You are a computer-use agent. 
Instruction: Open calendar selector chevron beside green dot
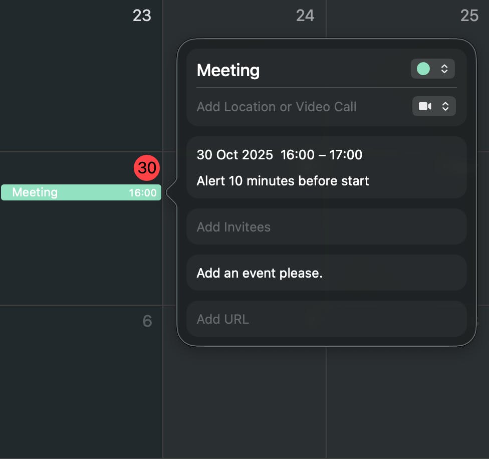(x=444, y=69)
